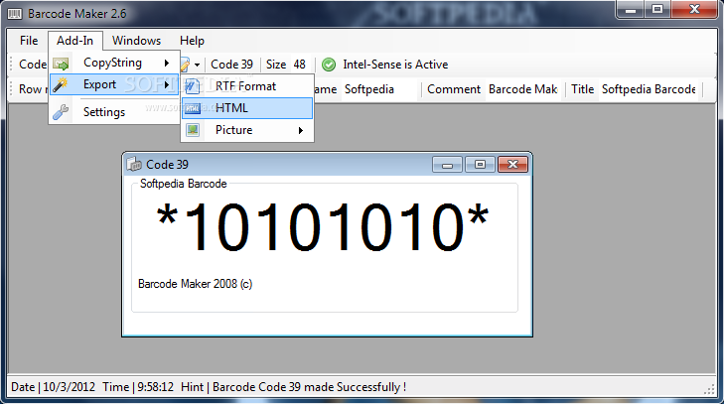The image size is (724, 404).
Task: Click the Intel-Sense is Active label
Action: [x=395, y=65]
